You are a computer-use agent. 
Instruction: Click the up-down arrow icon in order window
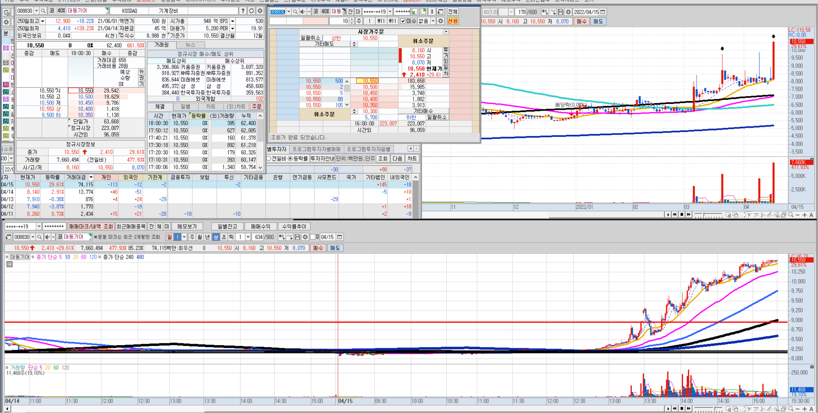[432, 12]
